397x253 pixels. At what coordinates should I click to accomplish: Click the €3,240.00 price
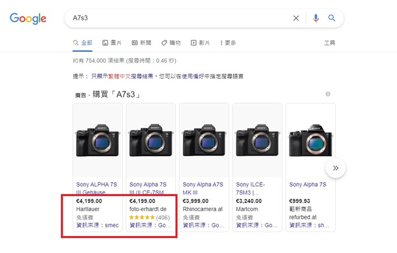coord(249,201)
